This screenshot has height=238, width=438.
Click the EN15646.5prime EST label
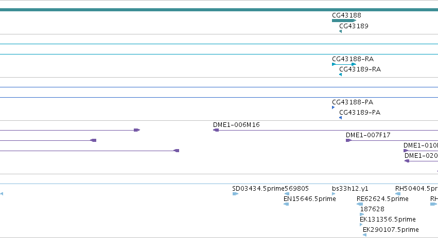tap(310, 199)
